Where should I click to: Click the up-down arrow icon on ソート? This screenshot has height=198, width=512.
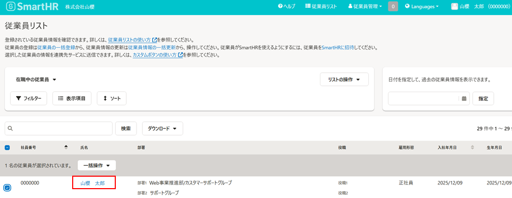tap(105, 98)
